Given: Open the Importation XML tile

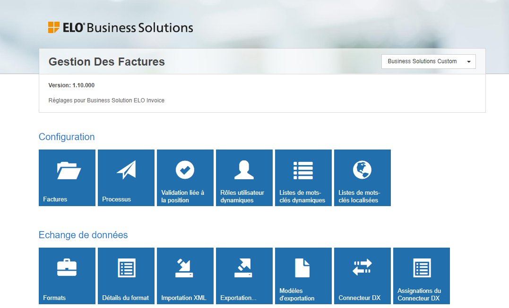Looking at the screenshot, I should (185, 276).
